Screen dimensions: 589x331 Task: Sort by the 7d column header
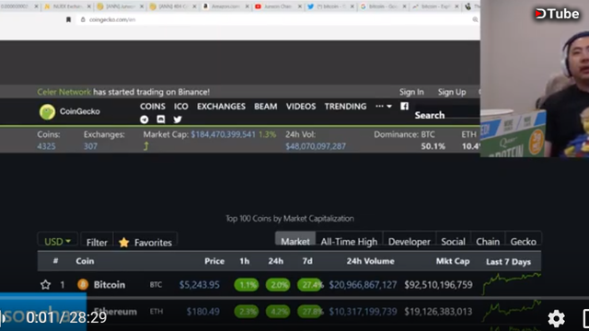[x=307, y=261]
